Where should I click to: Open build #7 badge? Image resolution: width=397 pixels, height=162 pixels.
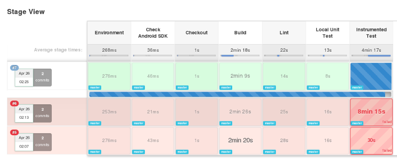(x=14, y=68)
